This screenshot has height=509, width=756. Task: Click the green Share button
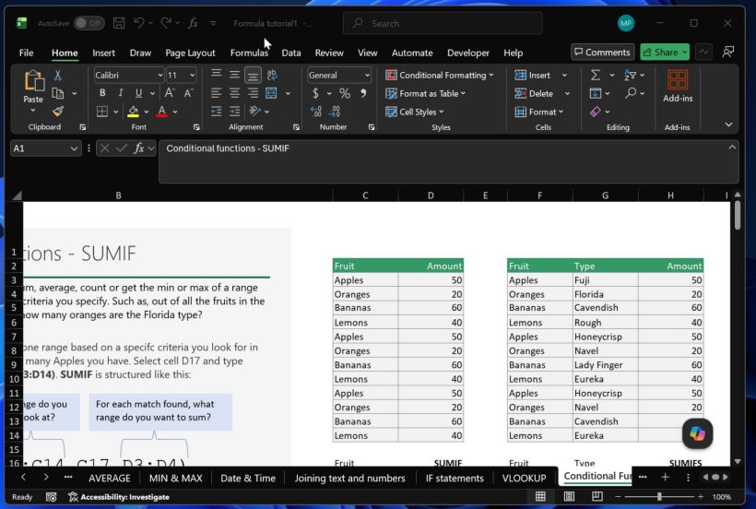[x=665, y=52]
